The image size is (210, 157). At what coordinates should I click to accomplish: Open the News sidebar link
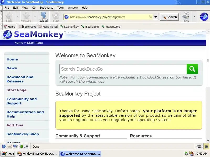pyautogui.click(x=12, y=68)
